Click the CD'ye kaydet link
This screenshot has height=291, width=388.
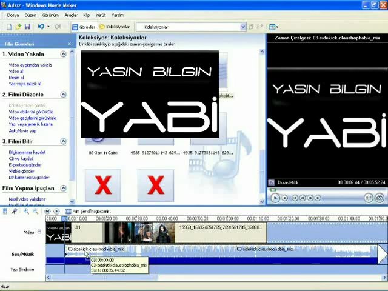(21, 159)
